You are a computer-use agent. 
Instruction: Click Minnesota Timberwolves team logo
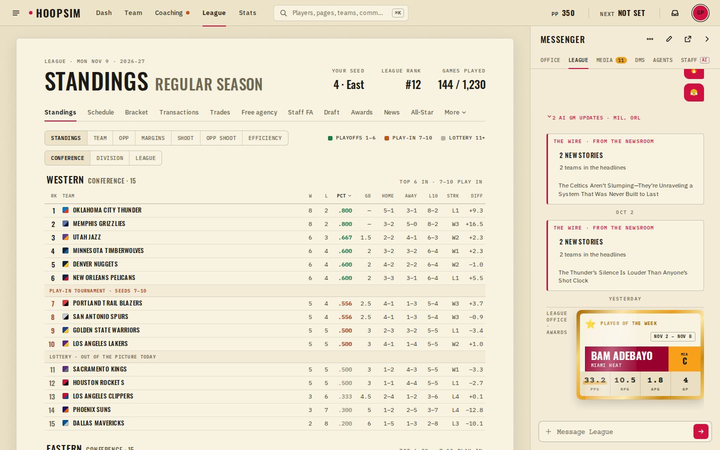65,251
